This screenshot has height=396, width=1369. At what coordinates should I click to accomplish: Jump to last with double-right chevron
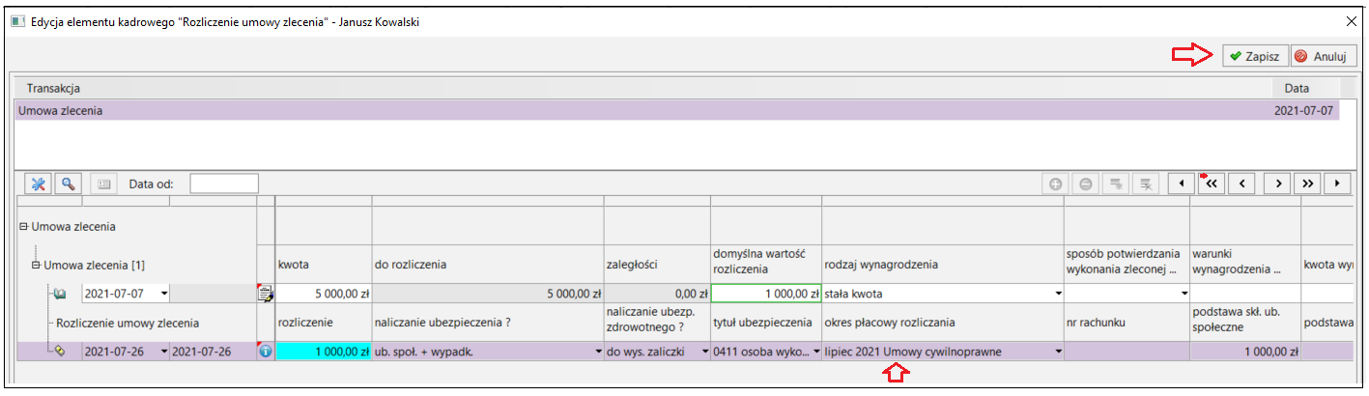click(x=1308, y=184)
